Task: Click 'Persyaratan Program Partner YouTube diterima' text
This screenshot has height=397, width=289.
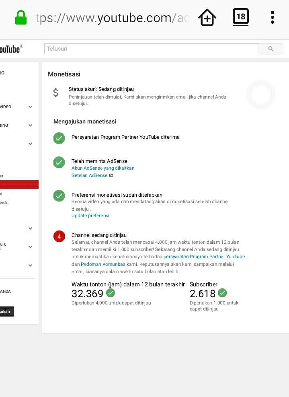Action: pyautogui.click(x=125, y=137)
